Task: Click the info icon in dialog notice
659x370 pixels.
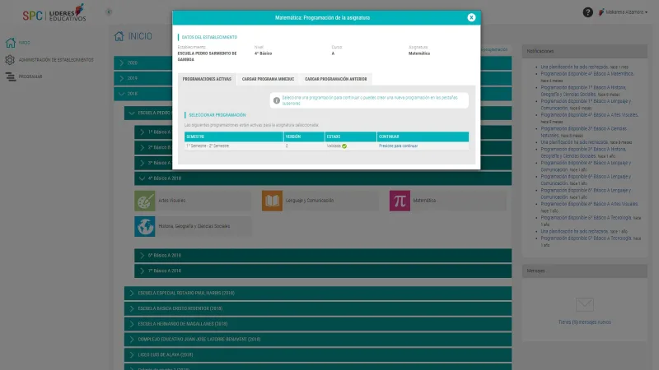Action: pyautogui.click(x=277, y=100)
